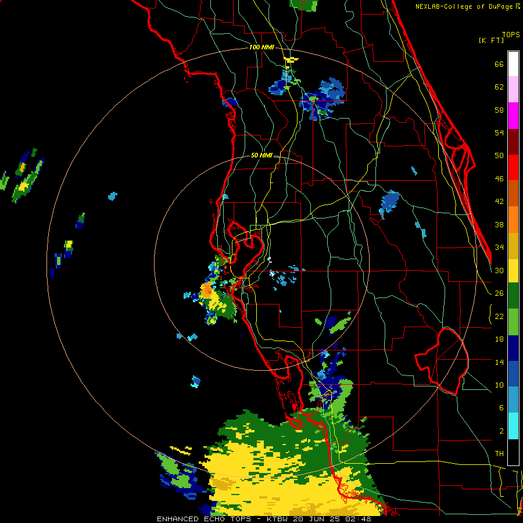The image size is (523, 523).
Task: Select the 6 value on the legend
Action: 501,408
